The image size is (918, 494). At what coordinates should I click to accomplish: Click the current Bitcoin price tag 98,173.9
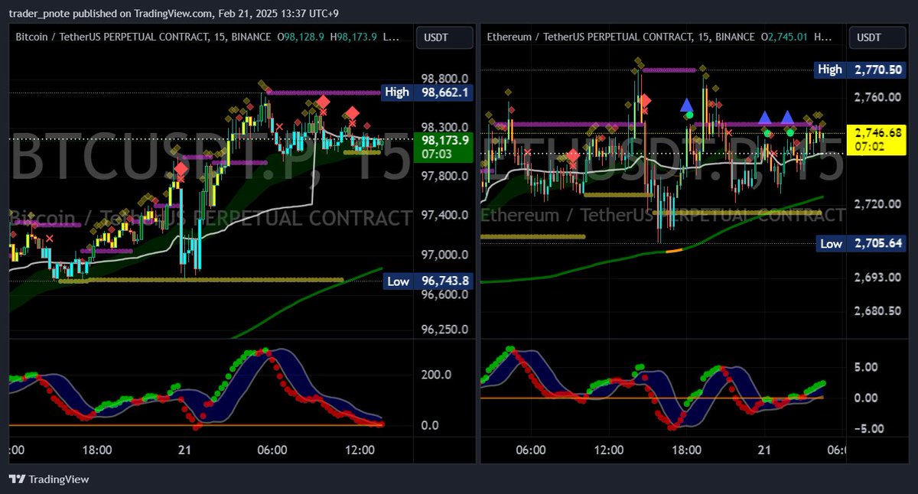(x=444, y=146)
